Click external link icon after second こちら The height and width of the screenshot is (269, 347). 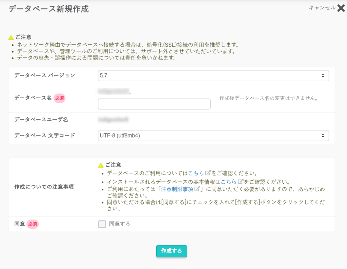[240, 182]
